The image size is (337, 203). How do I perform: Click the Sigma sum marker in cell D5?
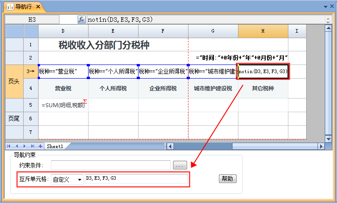tap(85, 101)
